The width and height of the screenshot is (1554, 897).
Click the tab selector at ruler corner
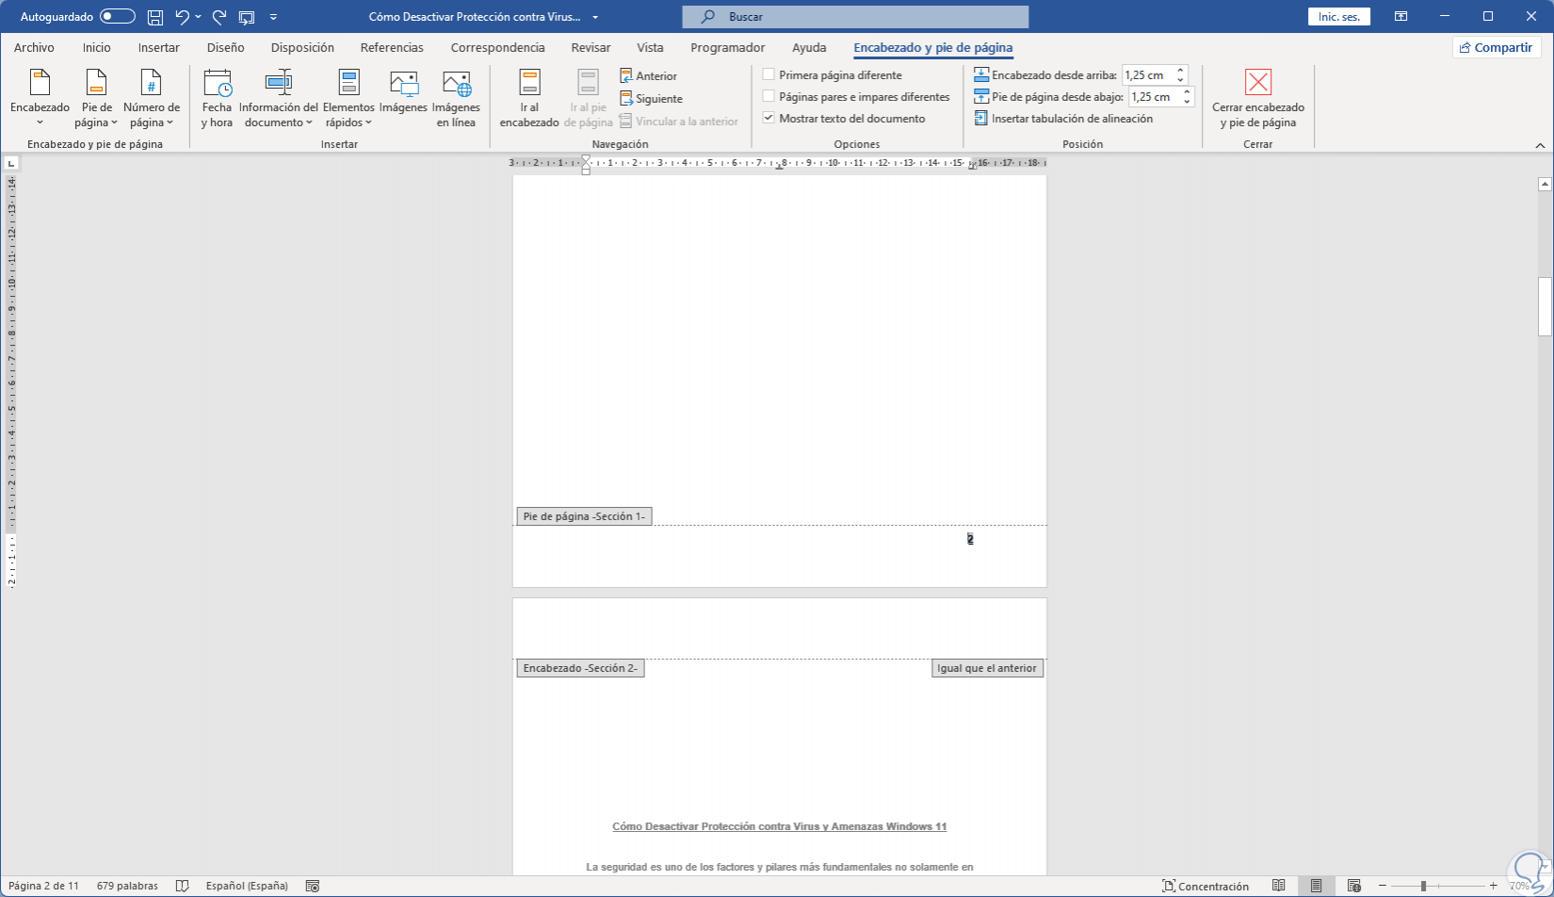[11, 163]
